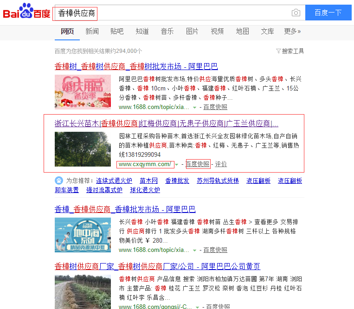
Task: Click the paw icon beside 为您推荐
Action: pos(59,180)
